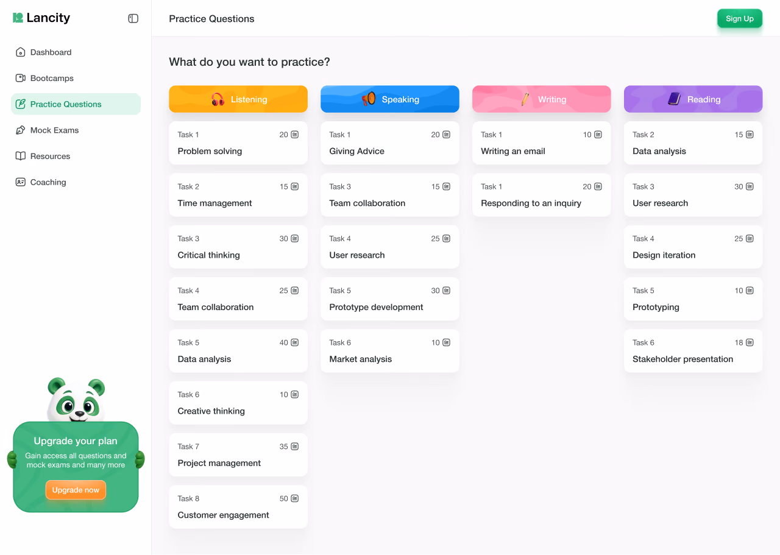Screen dimensions: 780x555
Task: Click question-count icon on Stakeholder presentation card
Action: tap(750, 343)
